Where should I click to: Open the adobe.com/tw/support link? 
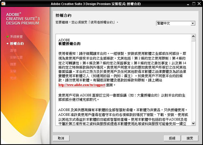[82, 85]
